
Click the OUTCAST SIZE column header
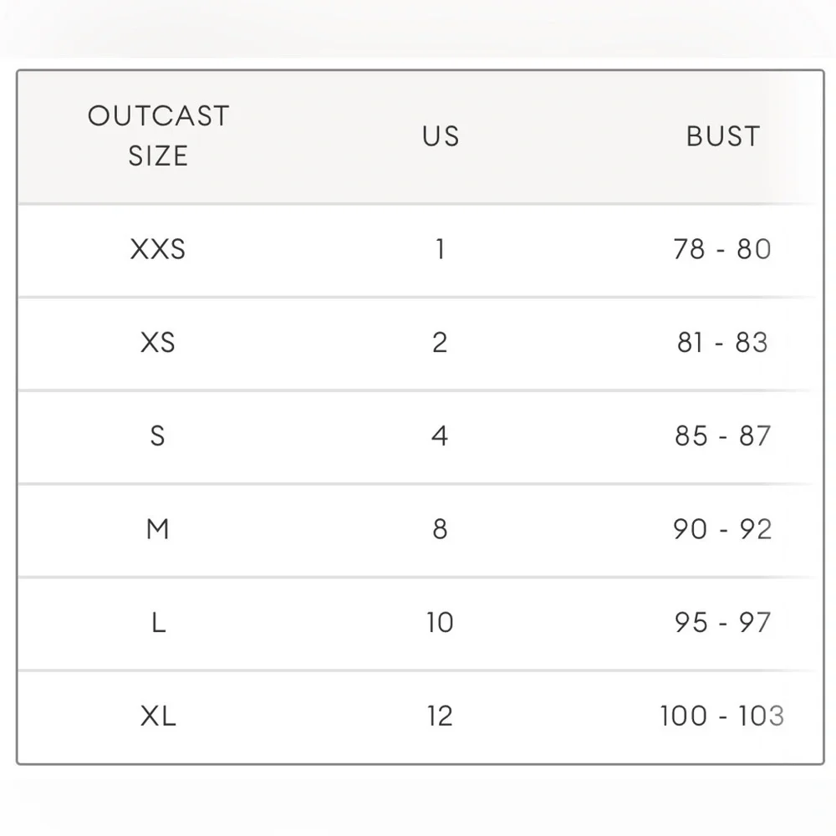tap(158, 136)
